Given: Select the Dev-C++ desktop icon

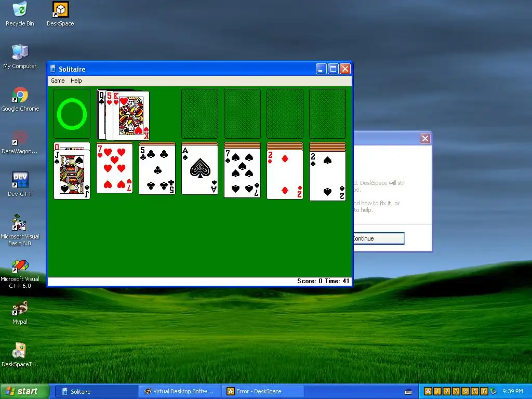Looking at the screenshot, I should tap(20, 184).
